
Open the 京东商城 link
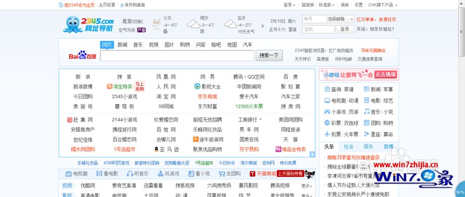point(207,96)
